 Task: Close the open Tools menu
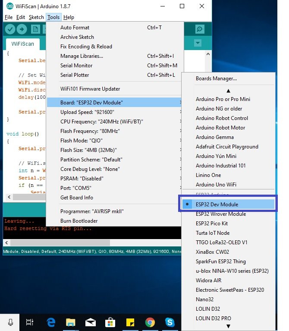(x=53, y=17)
